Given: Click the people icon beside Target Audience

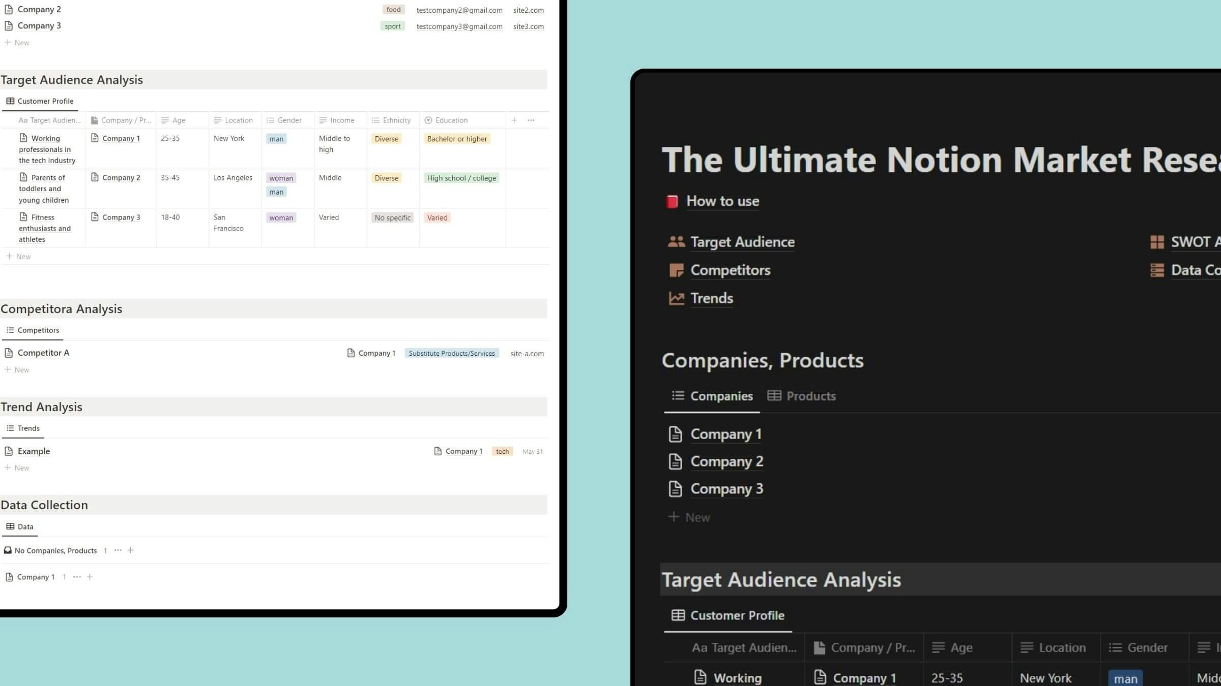Looking at the screenshot, I should (676, 242).
